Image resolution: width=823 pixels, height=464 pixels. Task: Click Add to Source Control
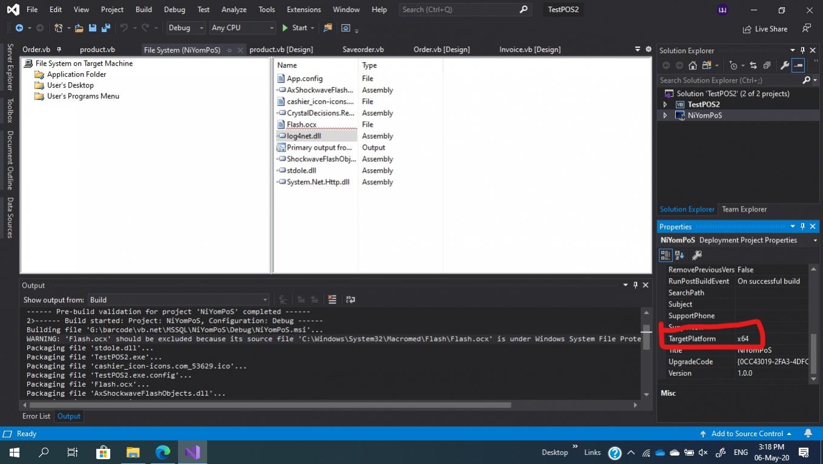coord(746,434)
